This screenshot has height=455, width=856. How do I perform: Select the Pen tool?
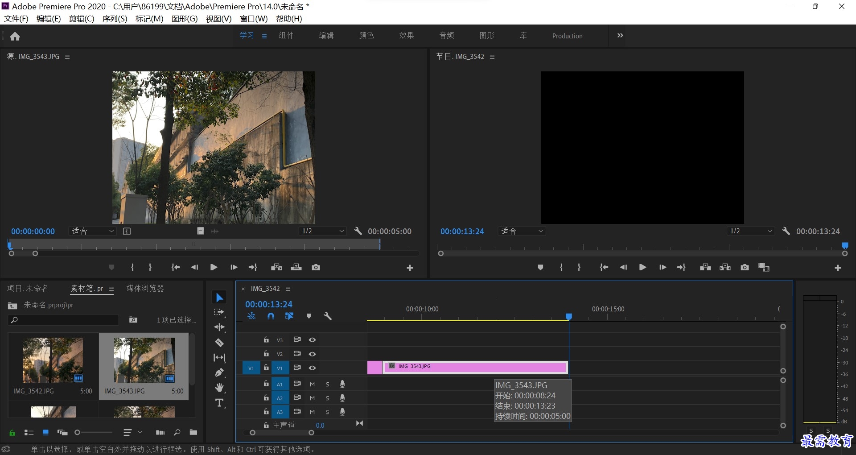click(219, 372)
